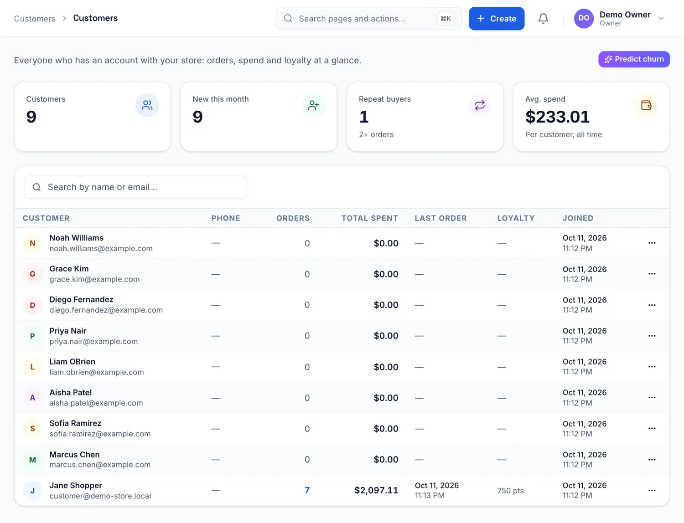684x523 pixels.
Task: Go to Customers breadcrumb parent link
Action: tap(35, 19)
